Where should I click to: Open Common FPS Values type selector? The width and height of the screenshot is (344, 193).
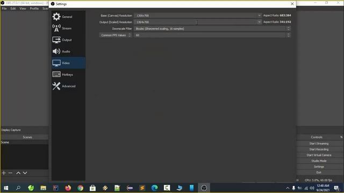tap(116, 35)
